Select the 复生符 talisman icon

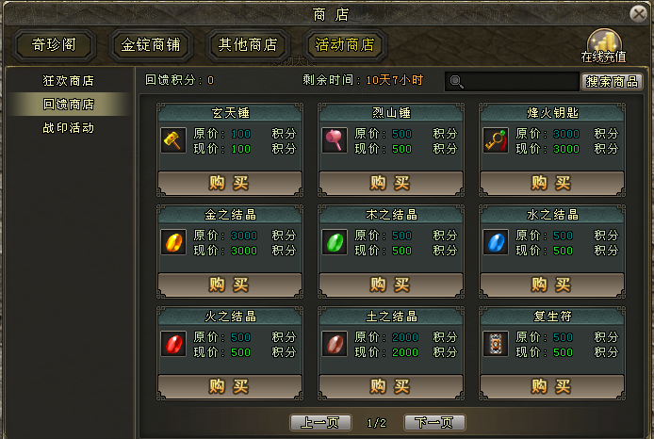click(496, 345)
